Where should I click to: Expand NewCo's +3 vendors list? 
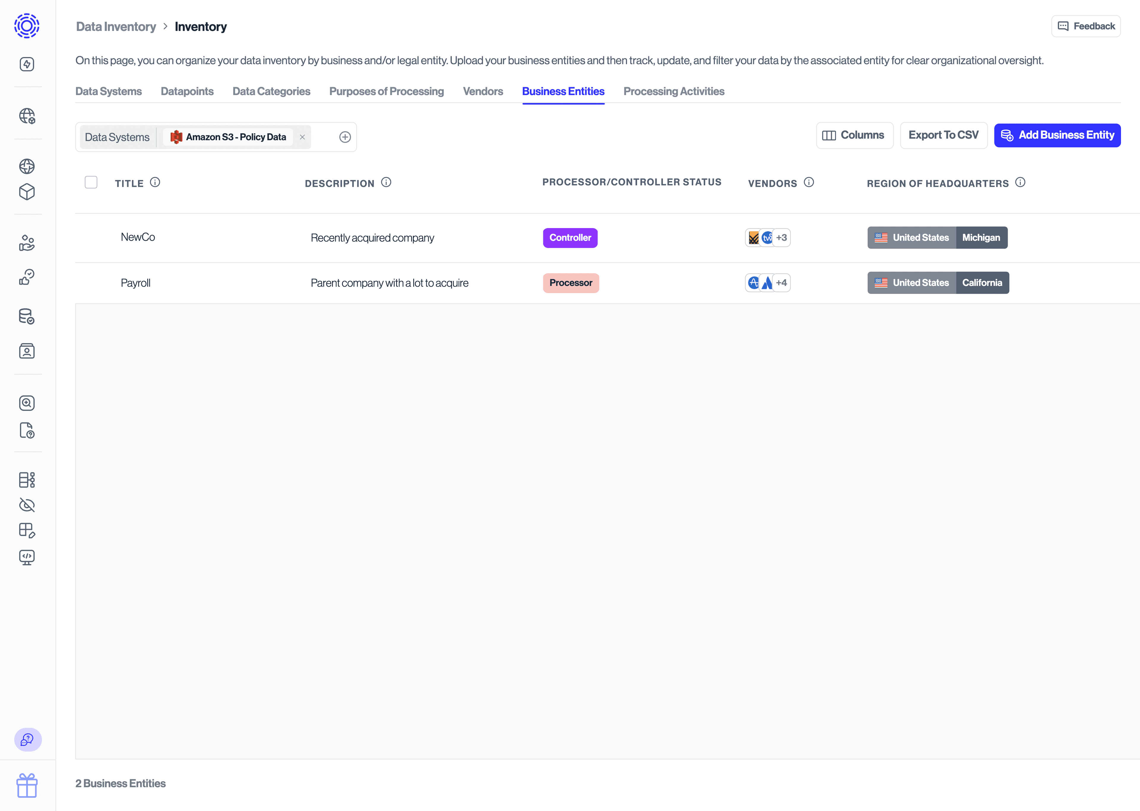pyautogui.click(x=781, y=238)
